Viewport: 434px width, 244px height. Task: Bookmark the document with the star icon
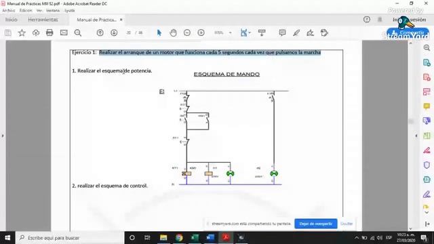point(22,33)
